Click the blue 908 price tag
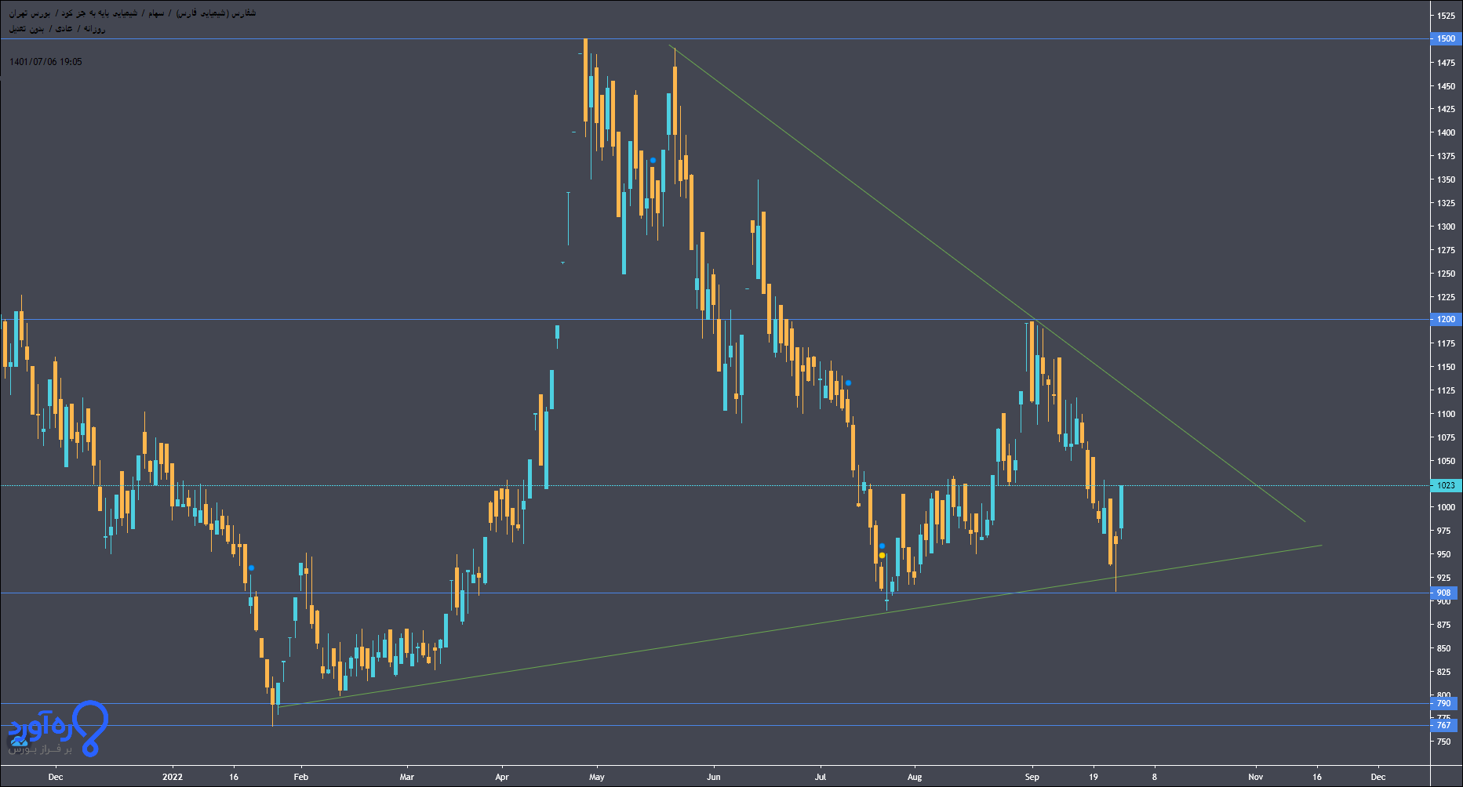 point(1445,593)
